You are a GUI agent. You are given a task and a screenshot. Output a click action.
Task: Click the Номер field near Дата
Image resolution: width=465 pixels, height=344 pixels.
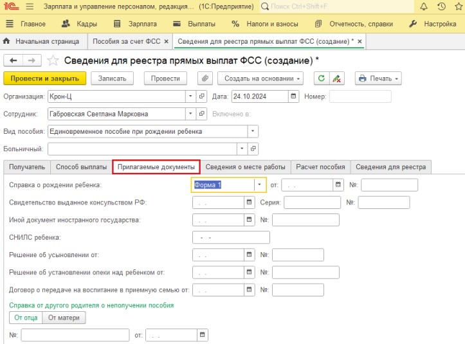click(360, 96)
